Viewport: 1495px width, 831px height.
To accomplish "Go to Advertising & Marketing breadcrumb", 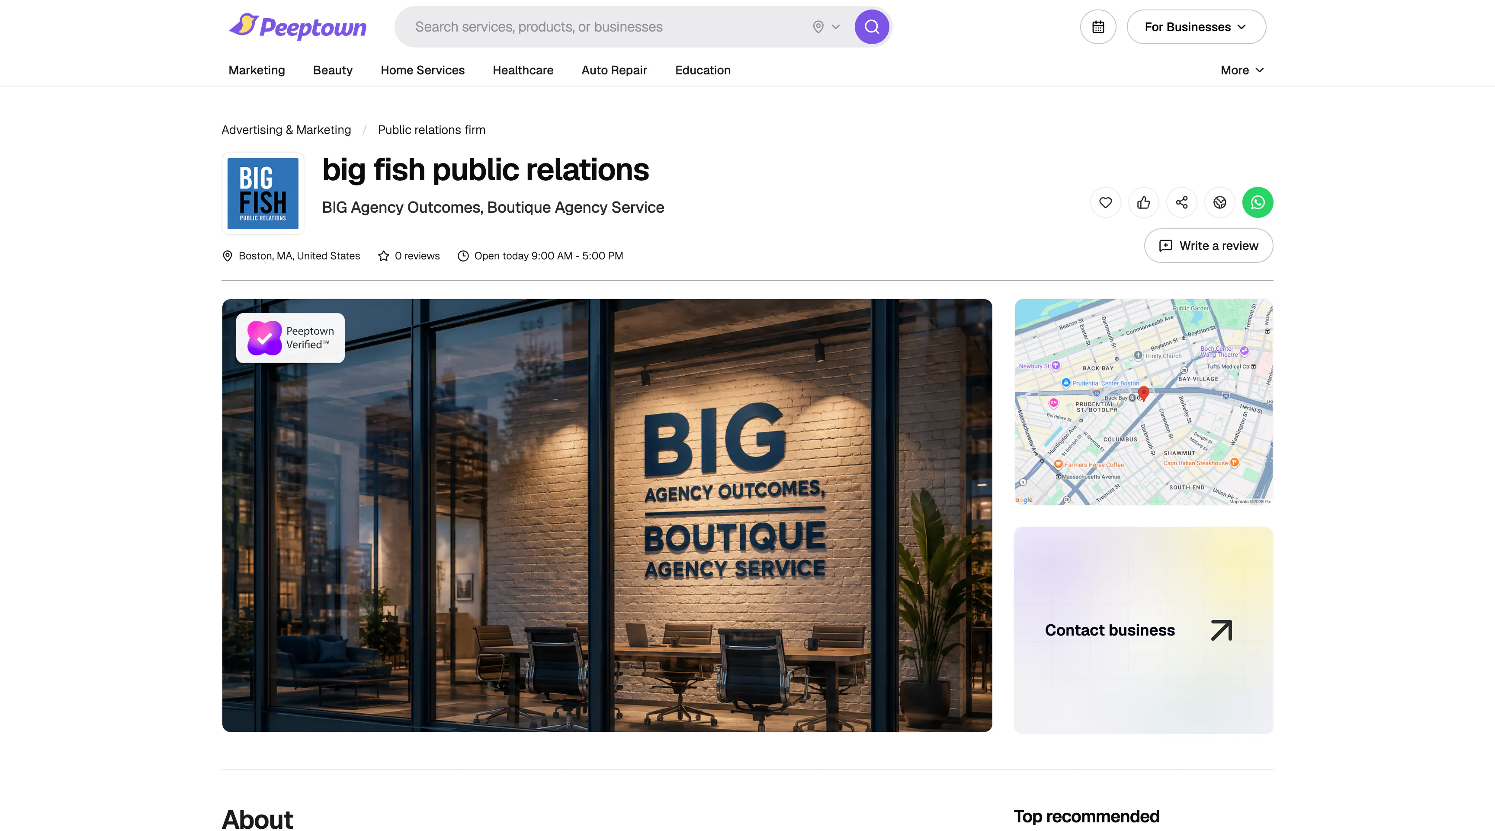I will tap(286, 130).
